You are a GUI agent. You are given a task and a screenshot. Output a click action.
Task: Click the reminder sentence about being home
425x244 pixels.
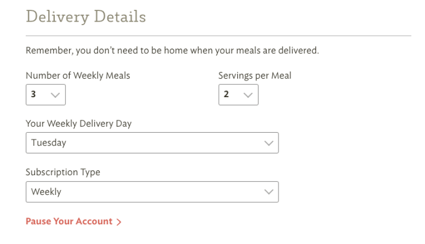(172, 50)
